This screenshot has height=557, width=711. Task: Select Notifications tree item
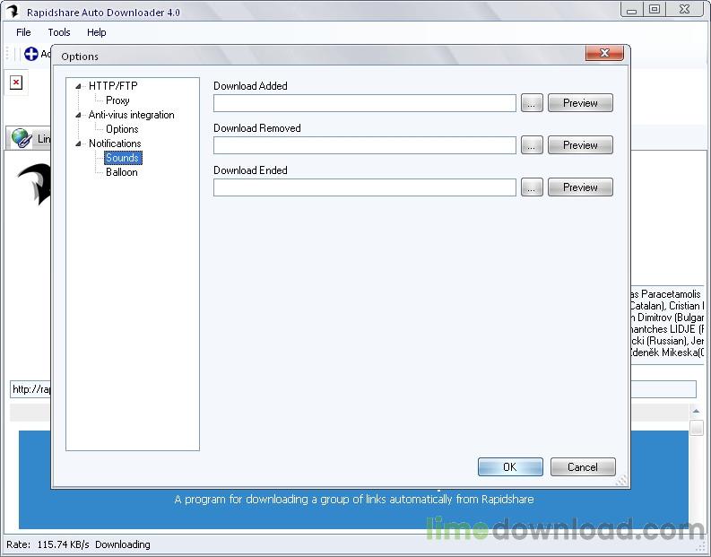[x=115, y=144]
